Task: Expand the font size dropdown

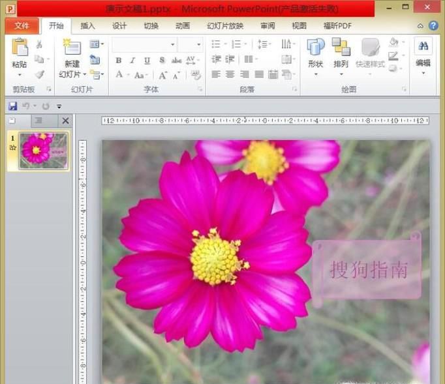Action: click(x=198, y=44)
